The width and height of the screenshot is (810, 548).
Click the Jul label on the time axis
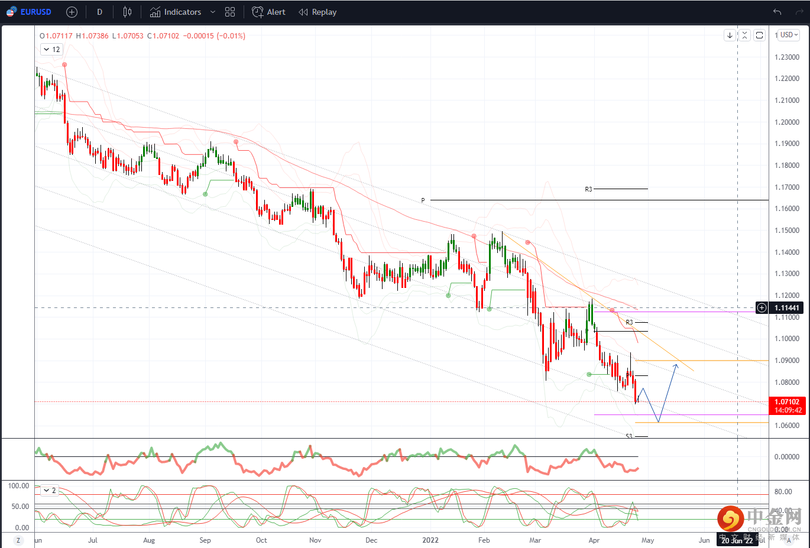point(93,540)
